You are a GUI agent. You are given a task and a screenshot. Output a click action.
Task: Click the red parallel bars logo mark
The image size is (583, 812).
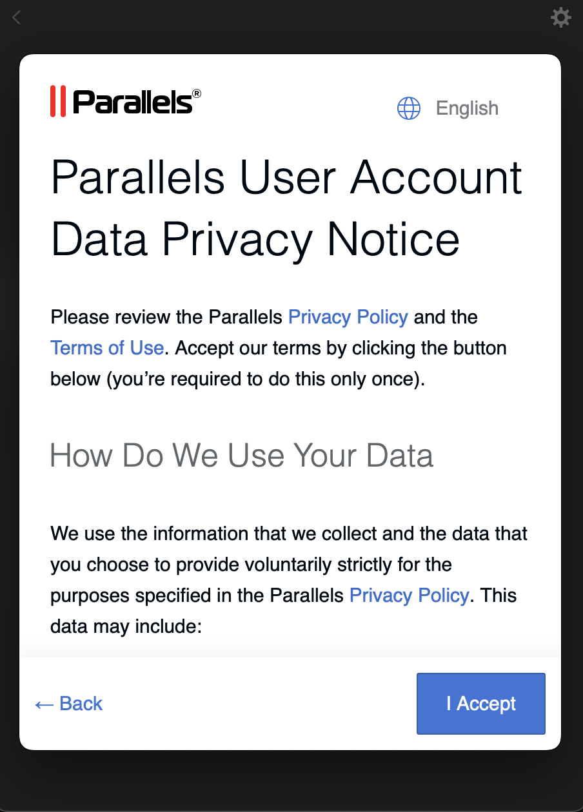coord(58,101)
